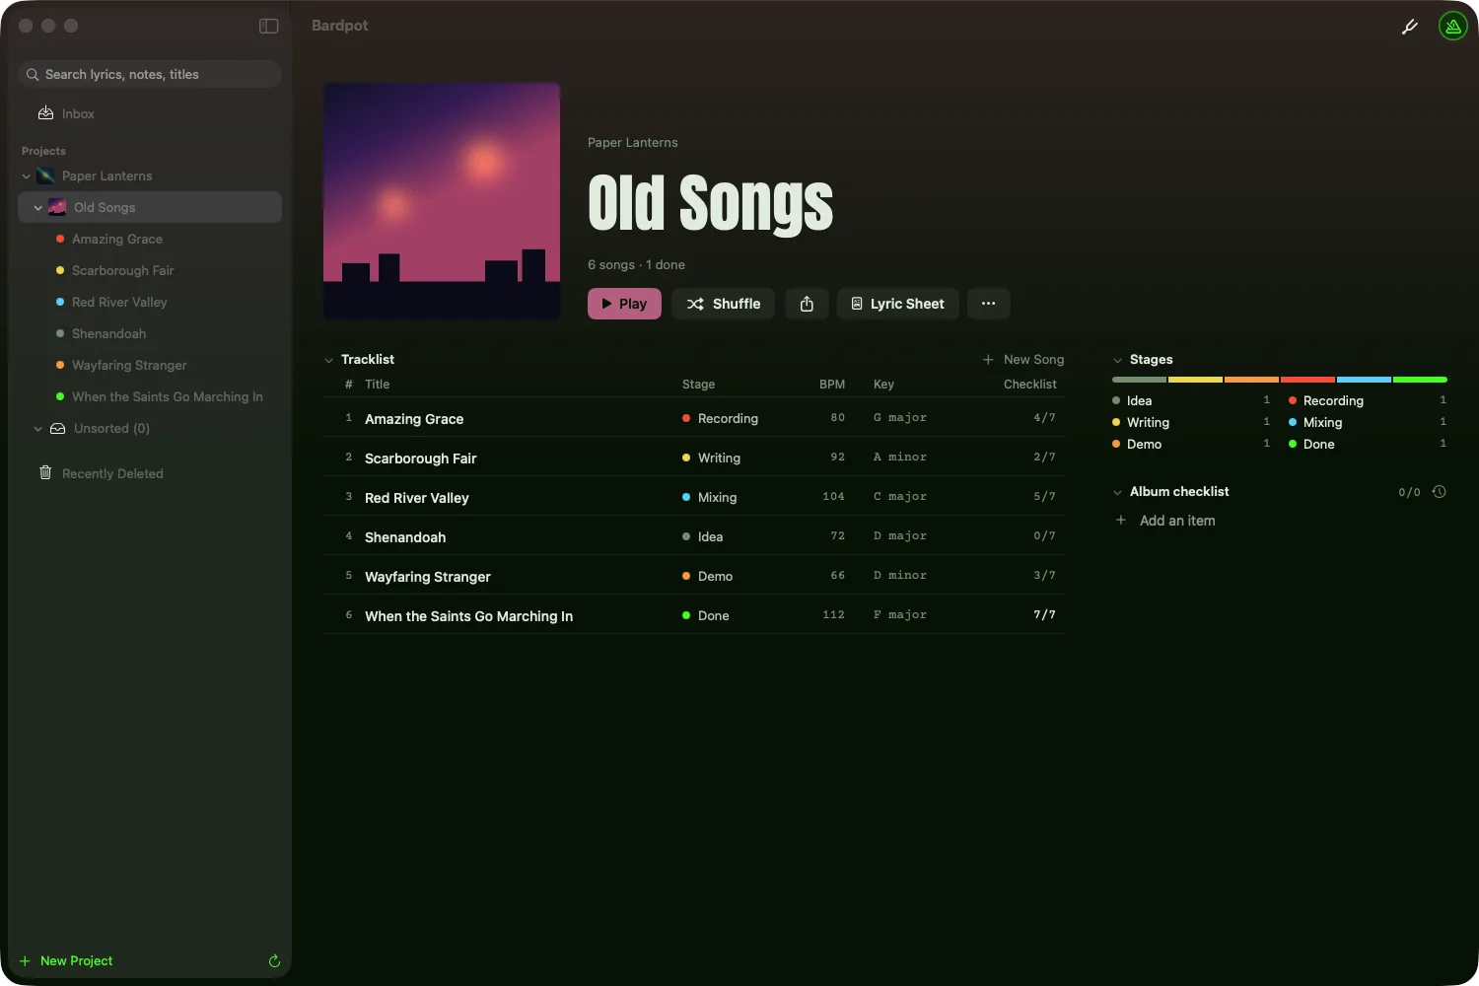
Task: Toggle the sidebar panel icon
Action: pyautogui.click(x=268, y=26)
